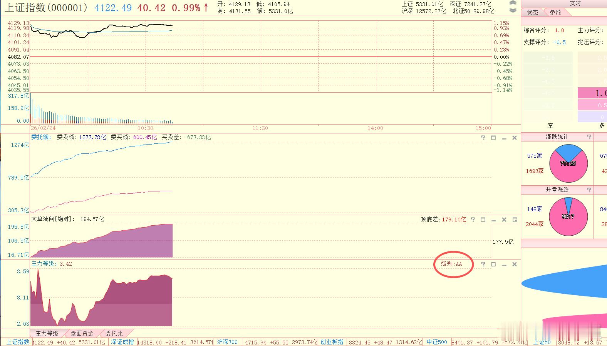Click the 委卖额 value 1273.78亿
Viewport: 607px width, 346px height.
coord(92,137)
